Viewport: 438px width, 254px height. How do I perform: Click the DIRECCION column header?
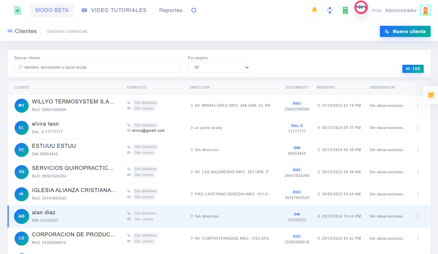(200, 87)
